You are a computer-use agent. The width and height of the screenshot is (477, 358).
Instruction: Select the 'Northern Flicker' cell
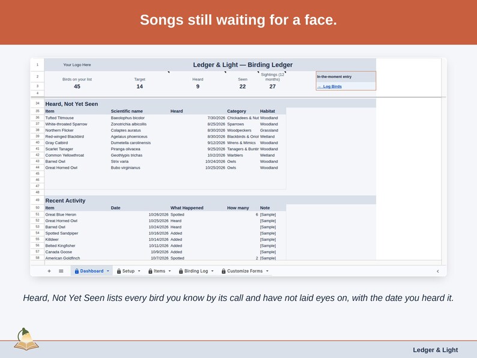pos(77,130)
